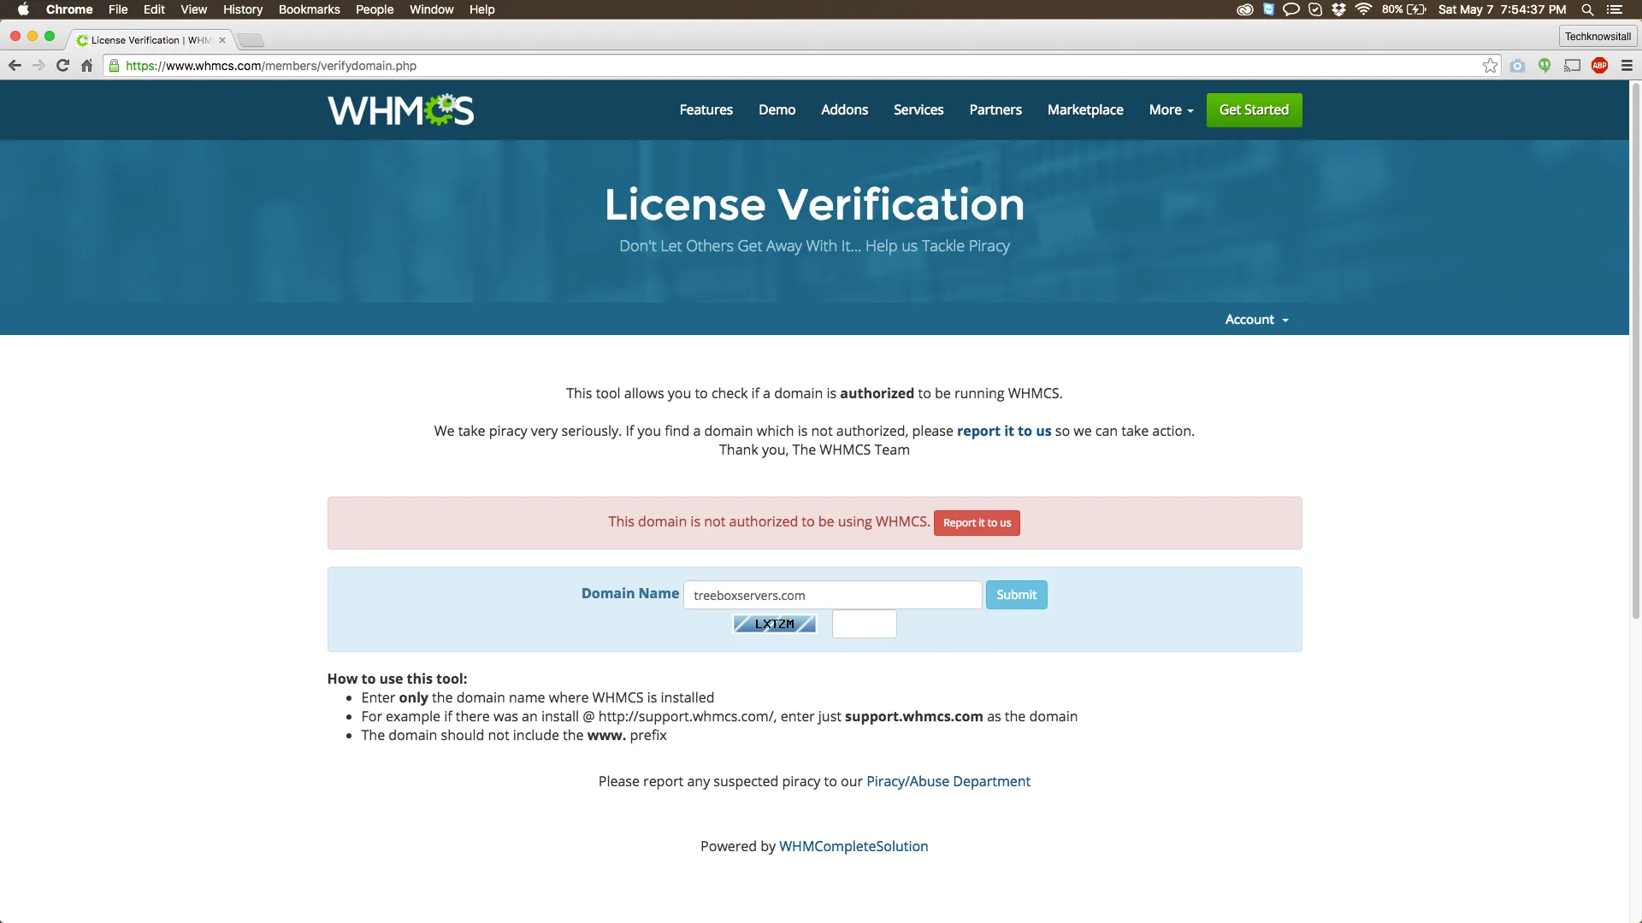The width and height of the screenshot is (1642, 923).
Task: Expand the More navigation dropdown
Action: point(1171,110)
